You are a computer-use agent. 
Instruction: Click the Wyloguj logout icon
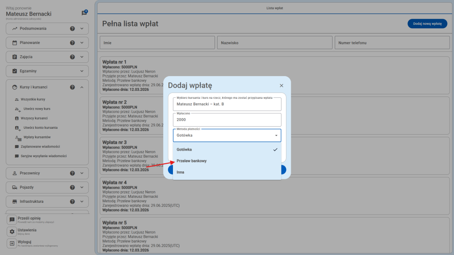click(x=12, y=243)
